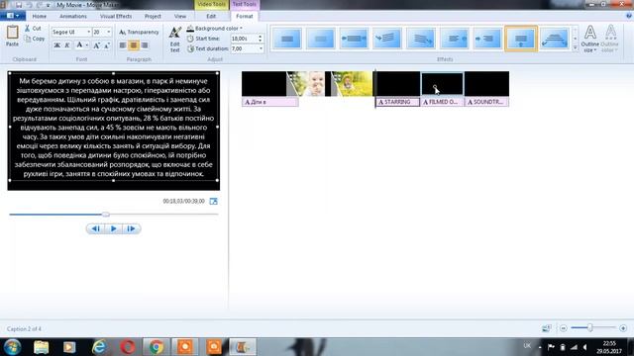Open the Outline color dropdown
Image resolution: width=634 pixels, height=356 pixels.
click(x=610, y=39)
